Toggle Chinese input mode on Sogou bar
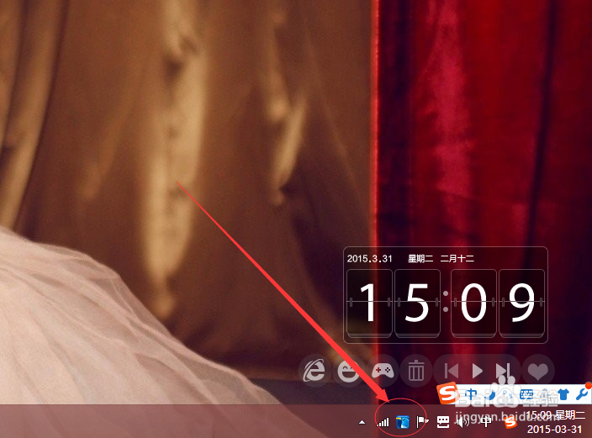 471,394
